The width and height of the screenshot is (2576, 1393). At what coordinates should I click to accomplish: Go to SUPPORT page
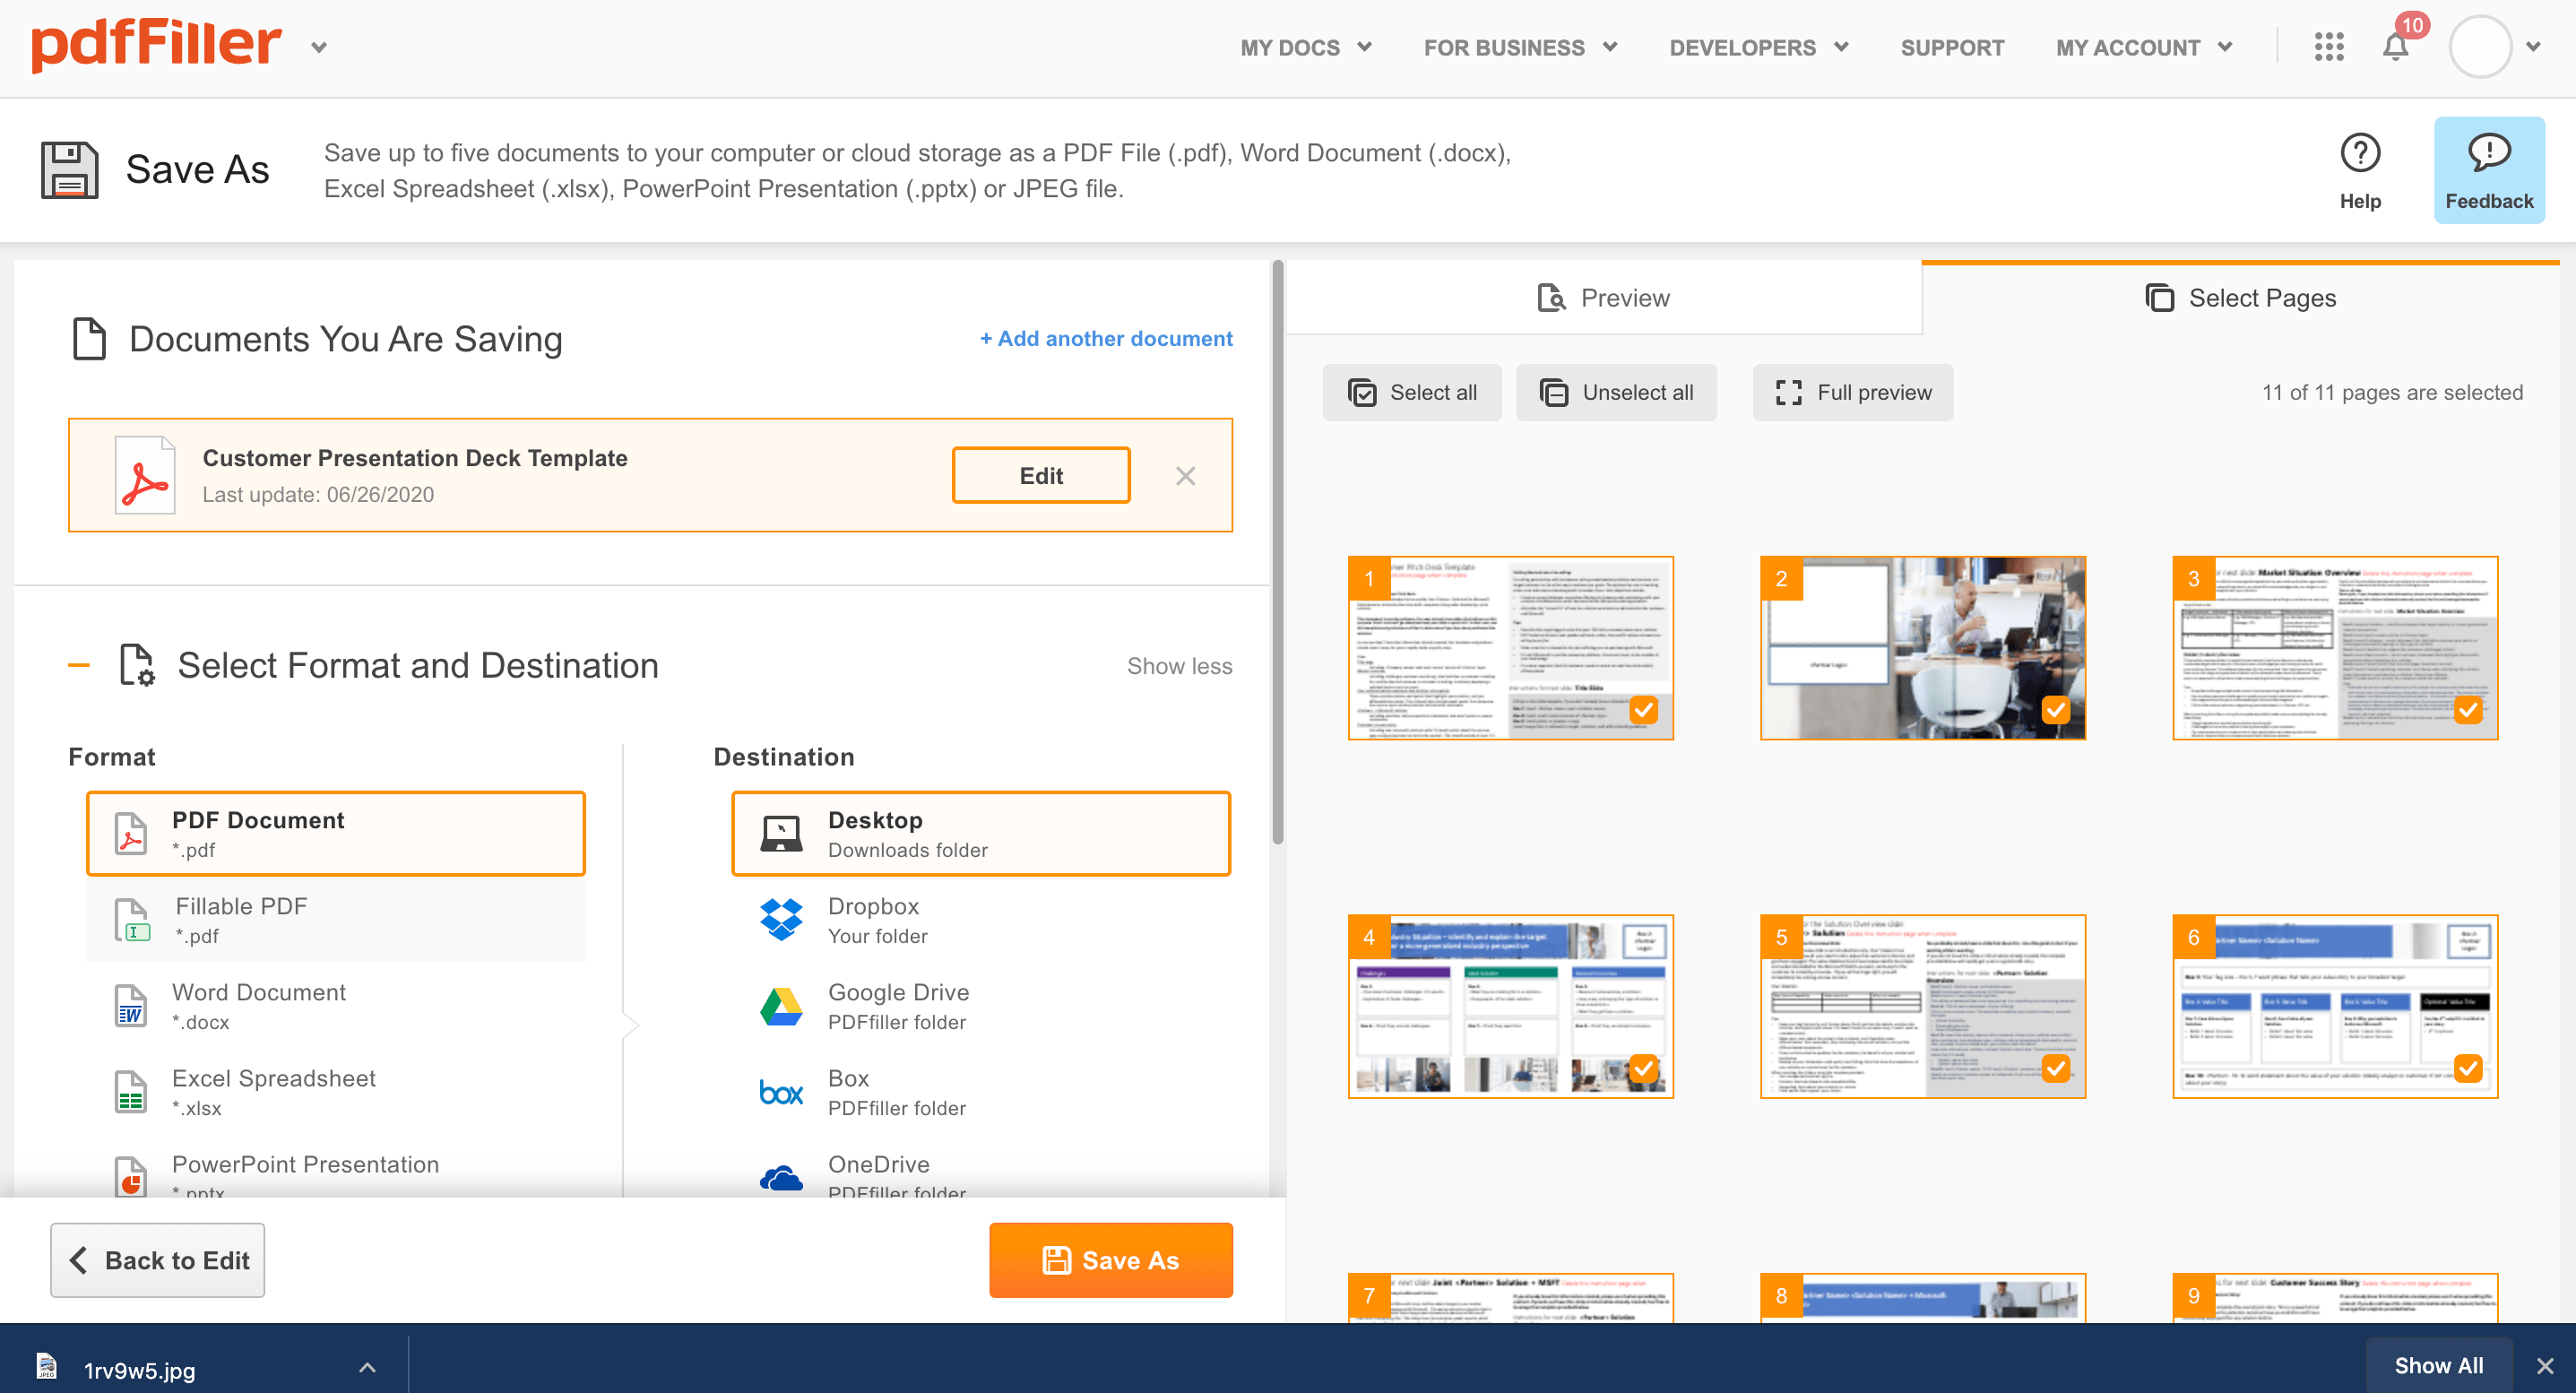click(1952, 48)
